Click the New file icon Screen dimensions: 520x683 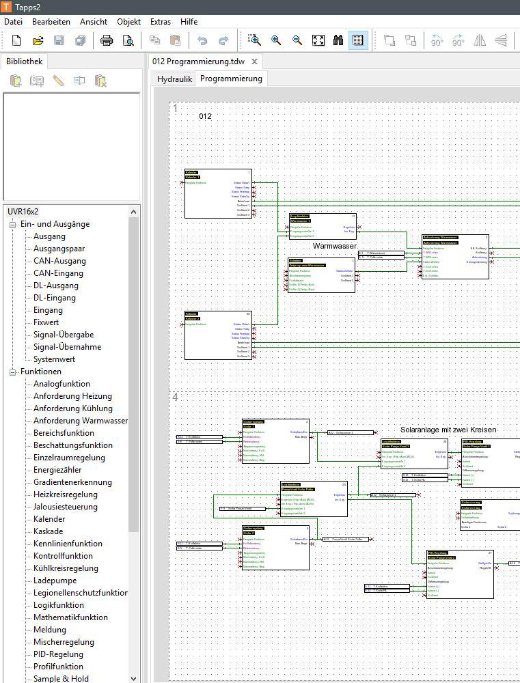tap(16, 40)
